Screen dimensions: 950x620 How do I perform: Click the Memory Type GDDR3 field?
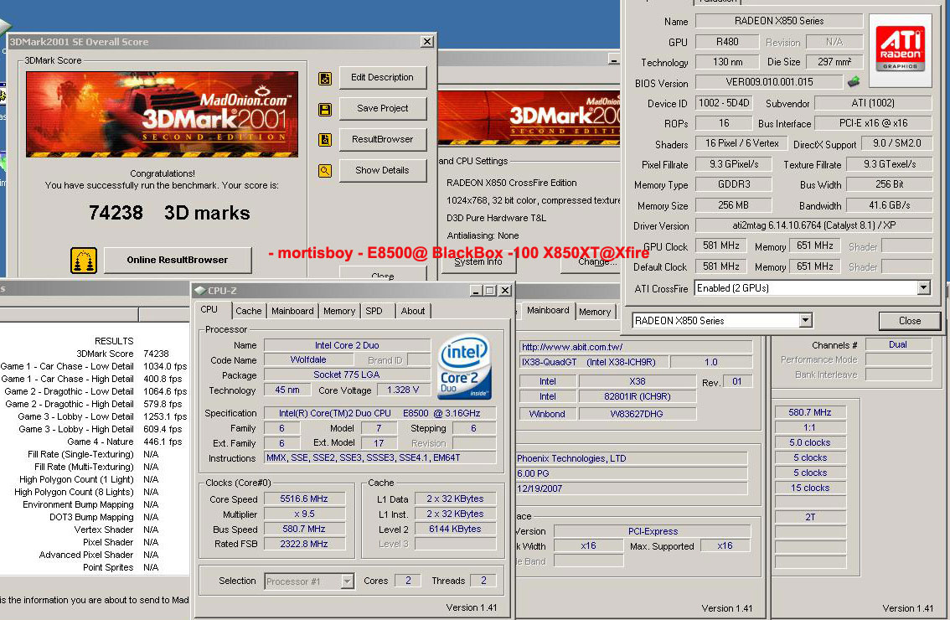tap(733, 184)
